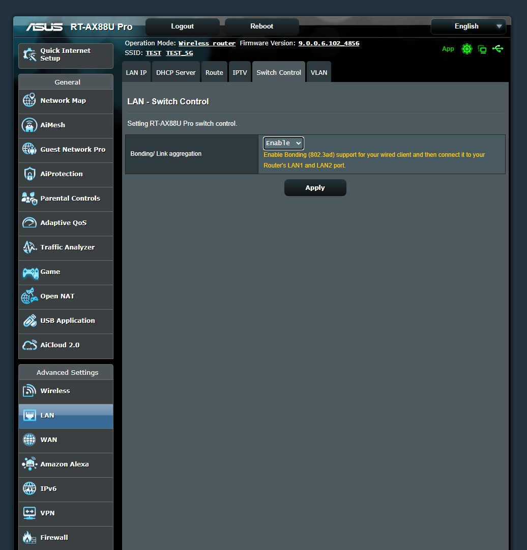Click the Advanced Settings section header
The image size is (527, 550).
point(67,372)
